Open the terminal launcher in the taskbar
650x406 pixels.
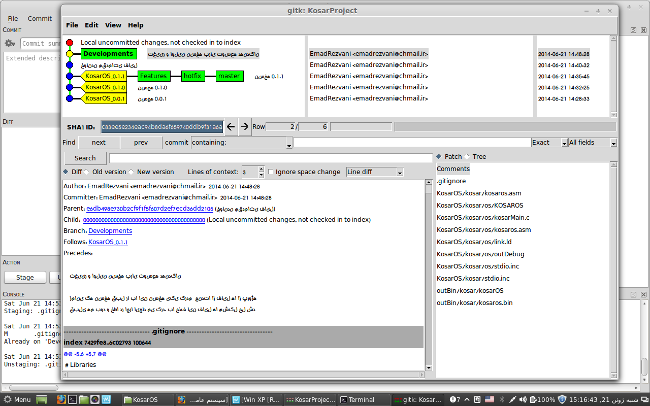click(x=73, y=399)
